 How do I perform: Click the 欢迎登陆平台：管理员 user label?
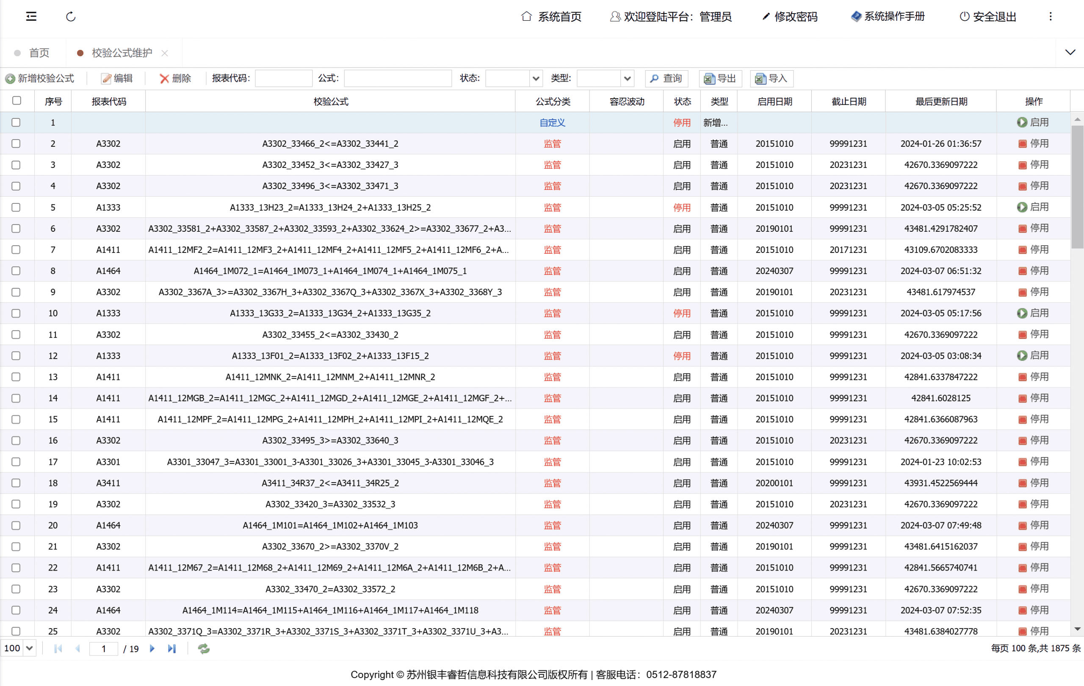click(x=671, y=16)
